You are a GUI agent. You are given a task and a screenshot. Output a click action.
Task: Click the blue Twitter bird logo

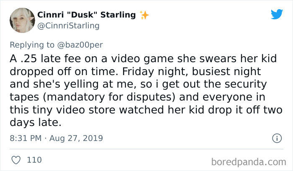point(276,15)
